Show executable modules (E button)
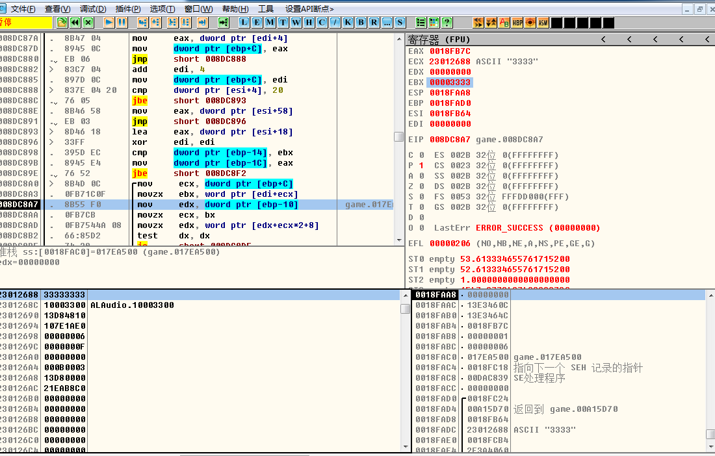 pyautogui.click(x=257, y=23)
